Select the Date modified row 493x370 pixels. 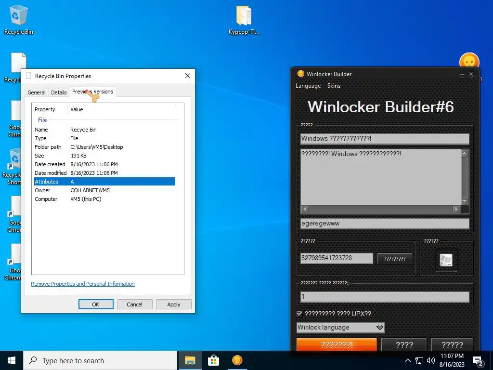tap(104, 173)
